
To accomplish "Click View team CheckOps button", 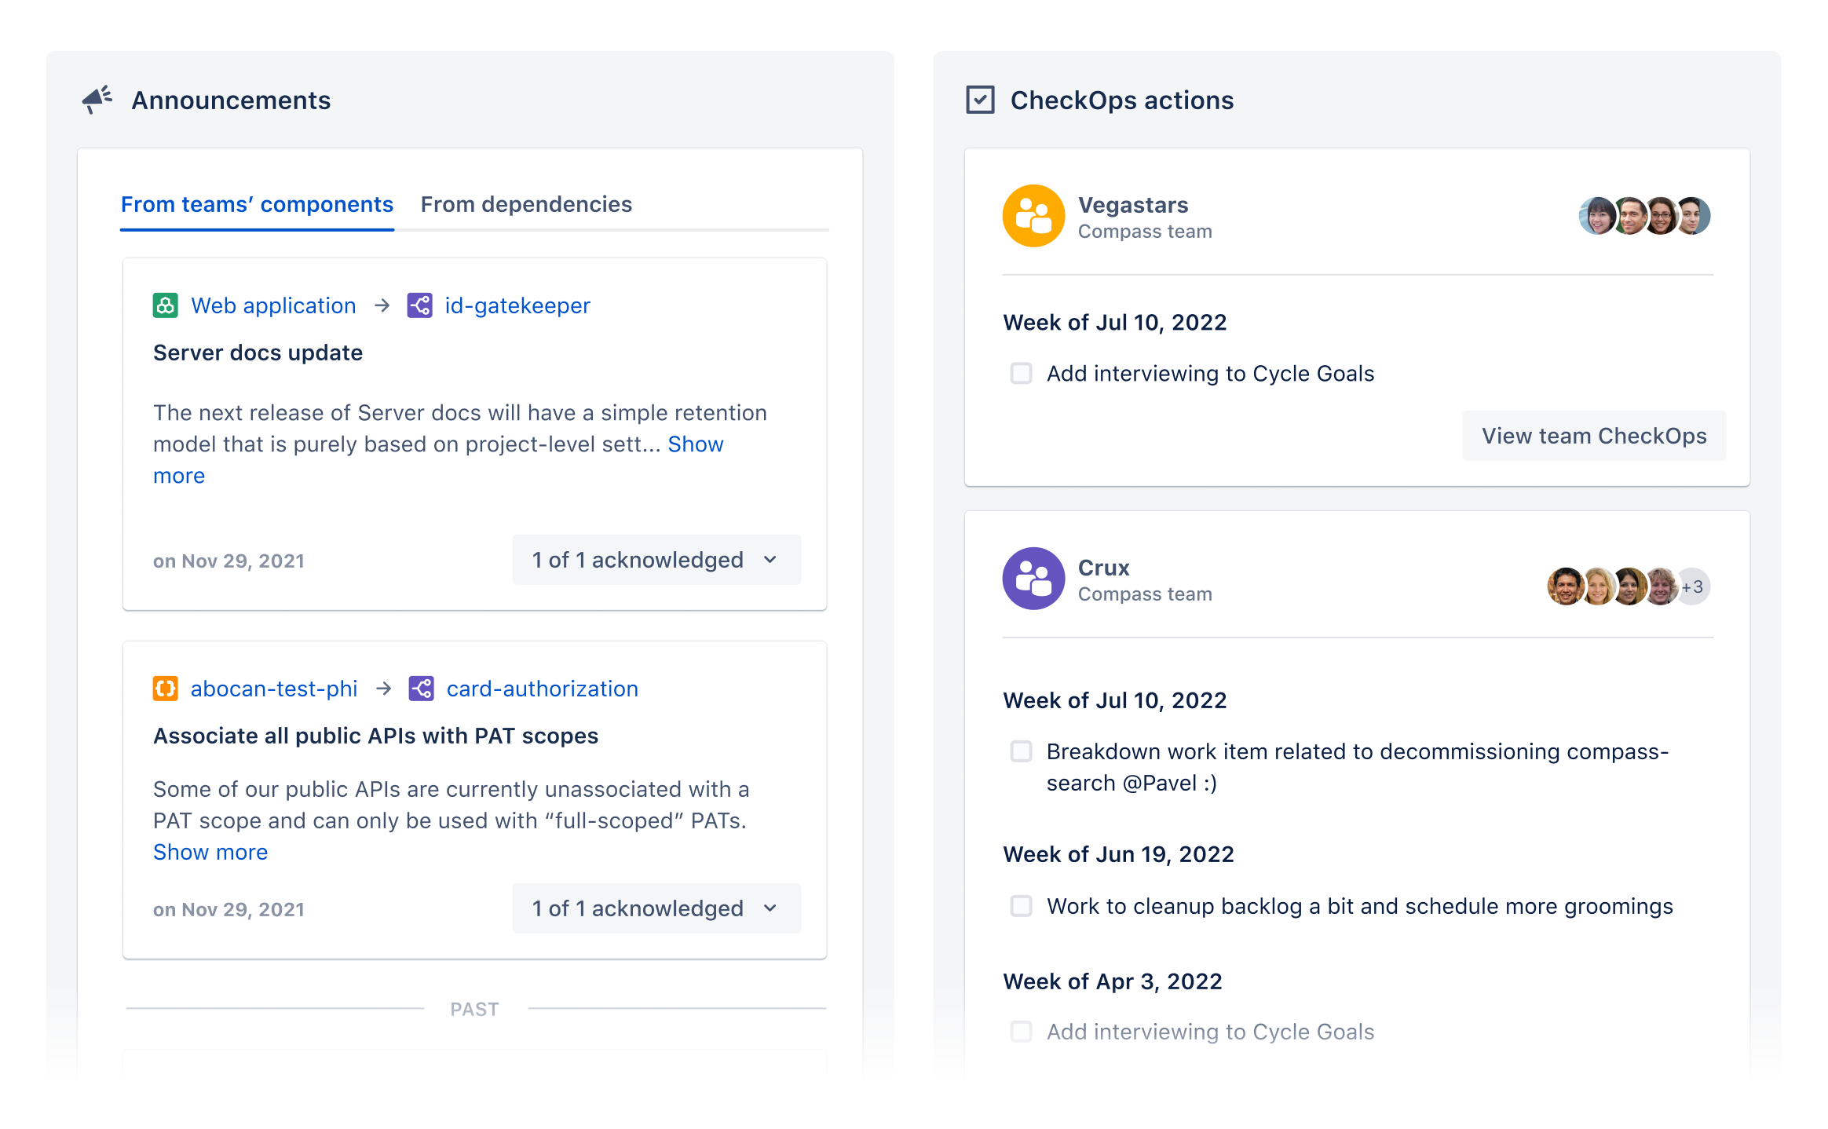I will [x=1593, y=436].
